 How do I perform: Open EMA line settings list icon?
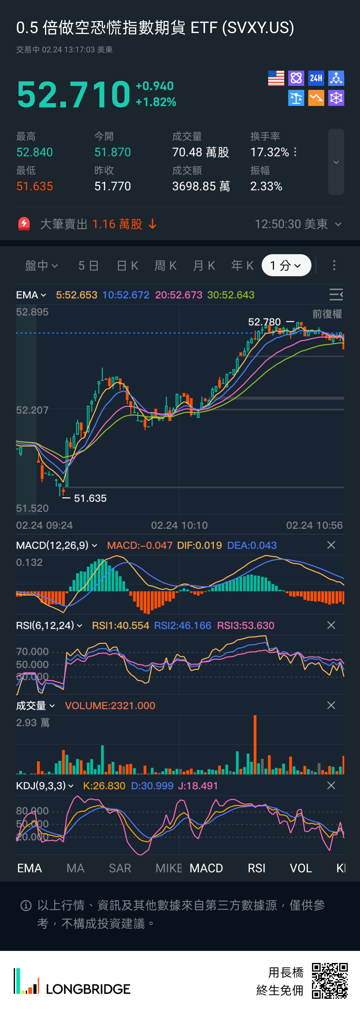[x=336, y=294]
